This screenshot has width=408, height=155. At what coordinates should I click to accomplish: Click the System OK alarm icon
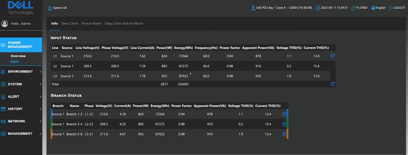(x=50, y=8)
